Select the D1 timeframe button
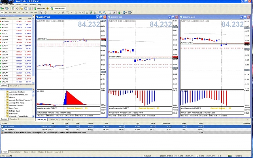 click(x=27, y=13)
